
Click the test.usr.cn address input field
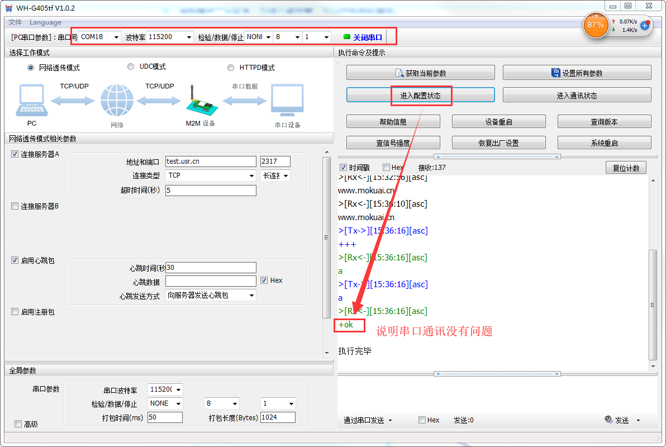(210, 161)
